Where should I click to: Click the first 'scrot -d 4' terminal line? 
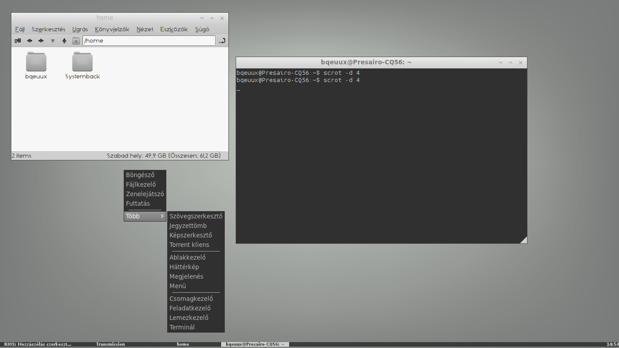click(x=342, y=73)
